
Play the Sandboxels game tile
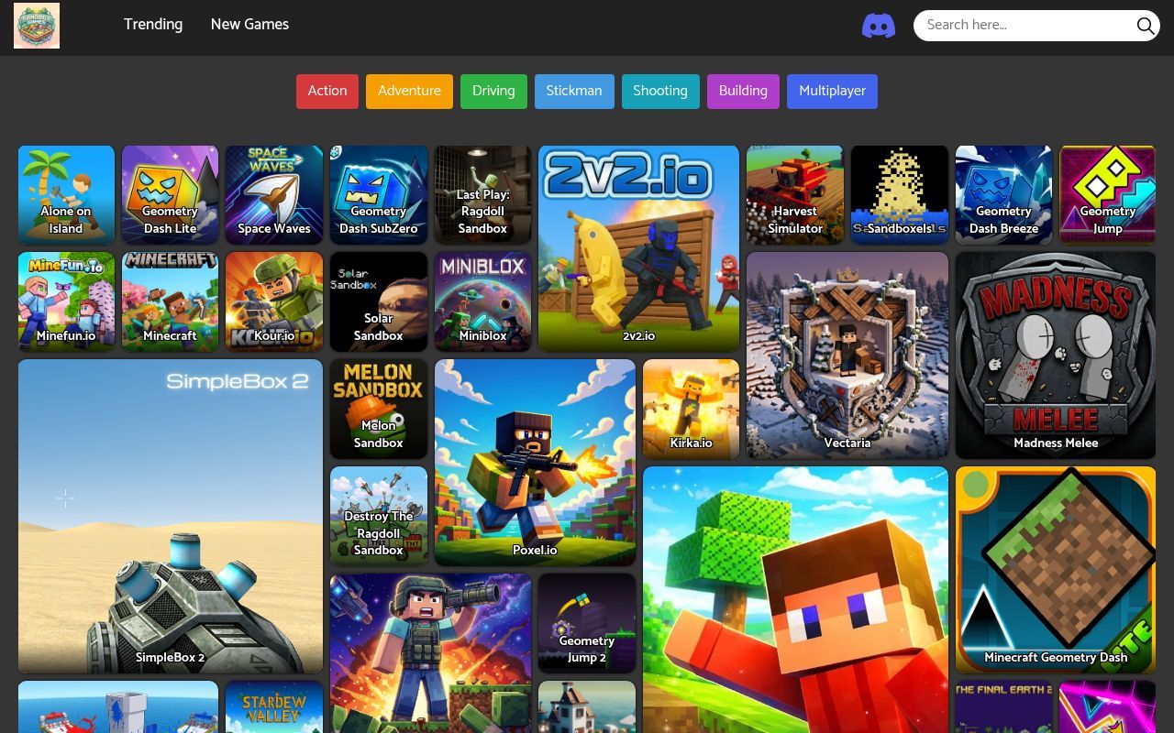point(900,194)
